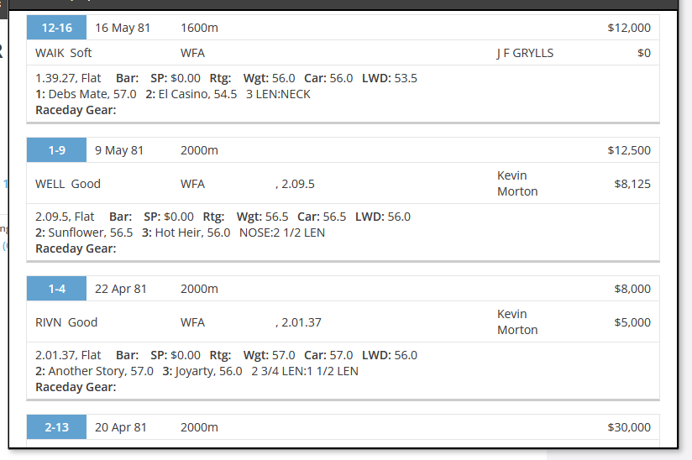Viewport: 692px width, 460px height.
Task: Click Kevin Morton in the RIVN race
Action: 517,322
